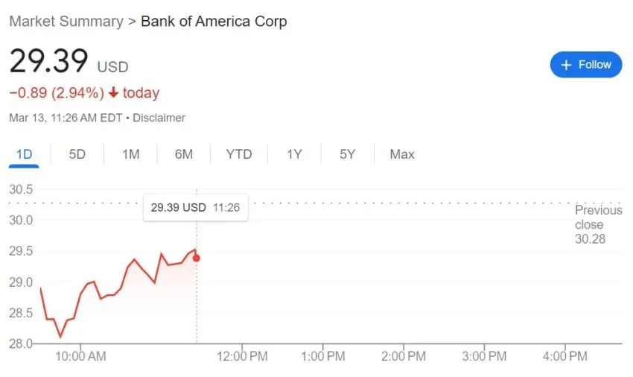Show the 6M chart range

point(184,154)
